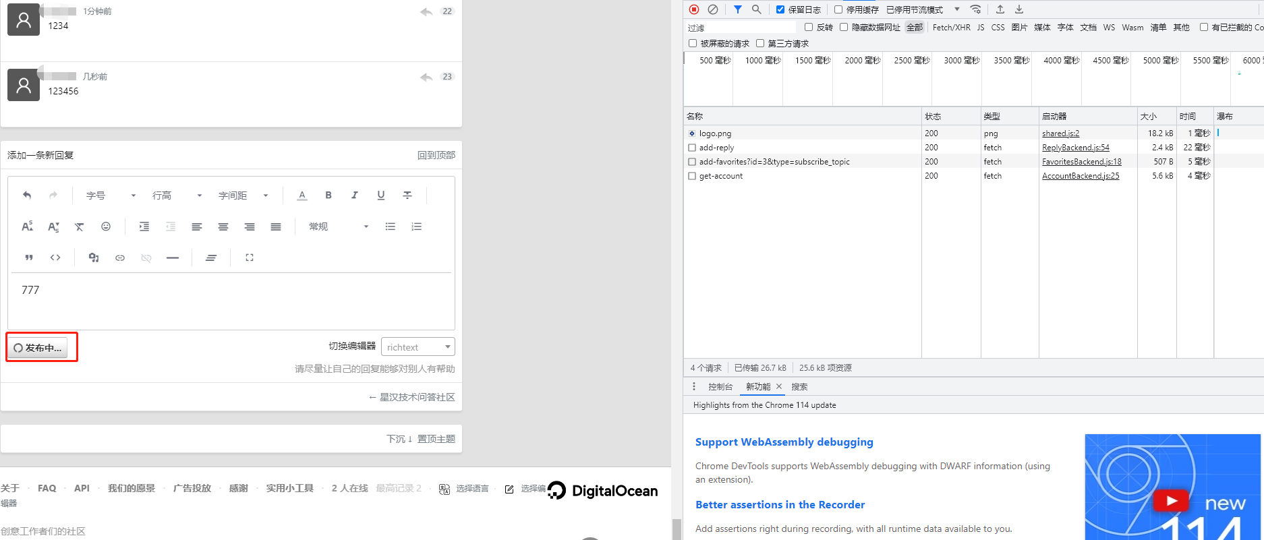Viewport: 1264px width, 540px height.
Task: Open the ReplyBackend.js:54 initiator link
Action: point(1075,148)
